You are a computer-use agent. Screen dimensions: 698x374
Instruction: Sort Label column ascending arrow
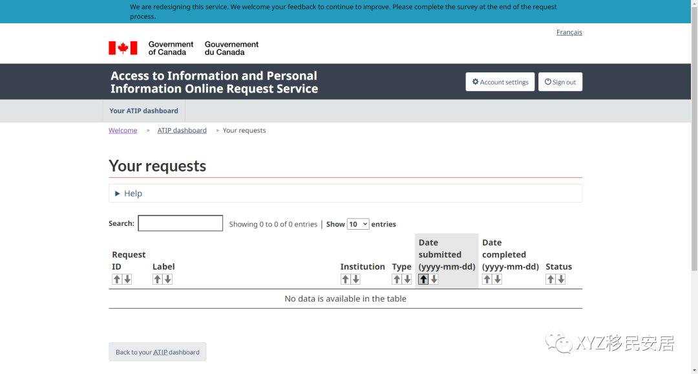pos(157,279)
